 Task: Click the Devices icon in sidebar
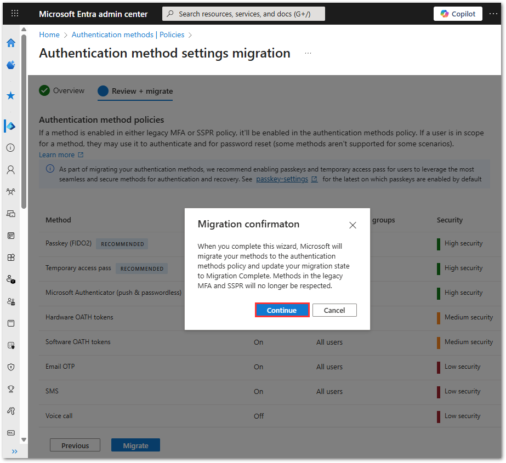(x=10, y=214)
